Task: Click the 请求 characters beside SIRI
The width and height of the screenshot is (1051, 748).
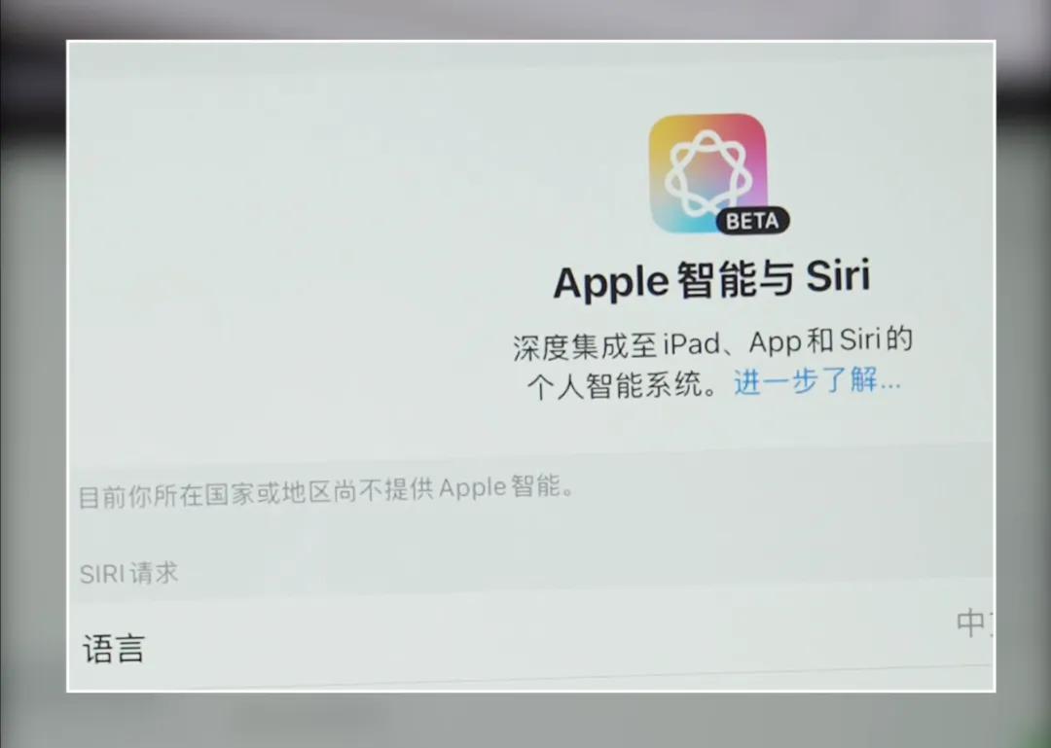Action: 154,573
